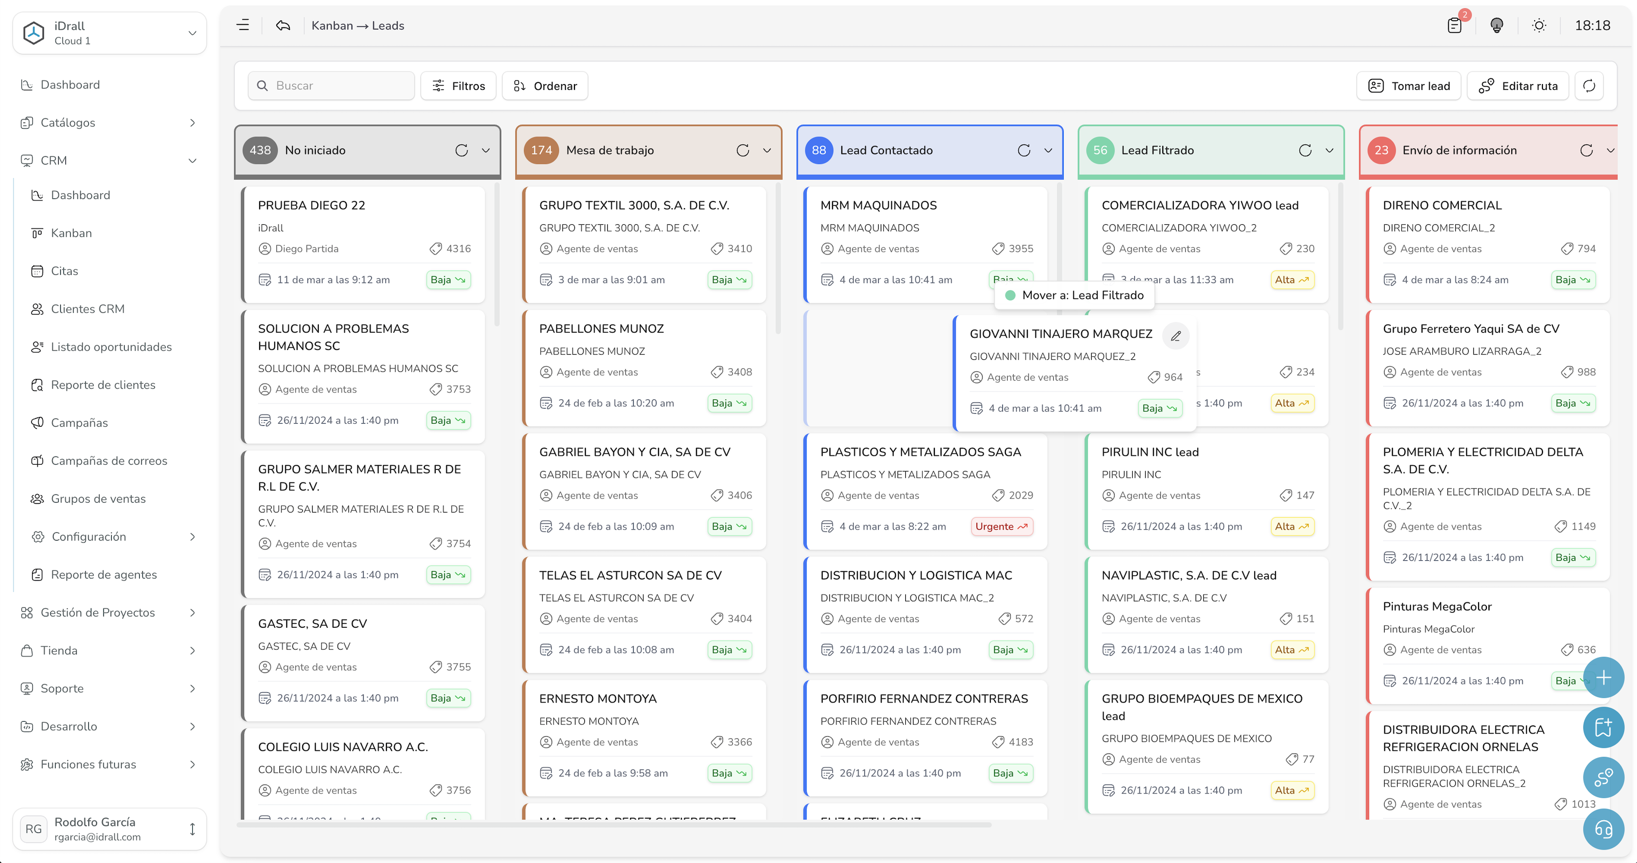Screen dimensions: 1637x863
Task: Collapse the Envío de información column
Action: pos(1611,151)
